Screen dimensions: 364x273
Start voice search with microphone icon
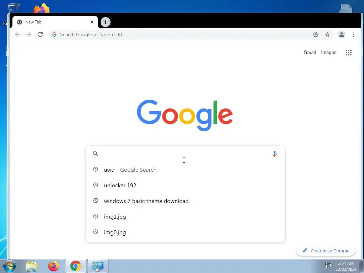pos(274,154)
